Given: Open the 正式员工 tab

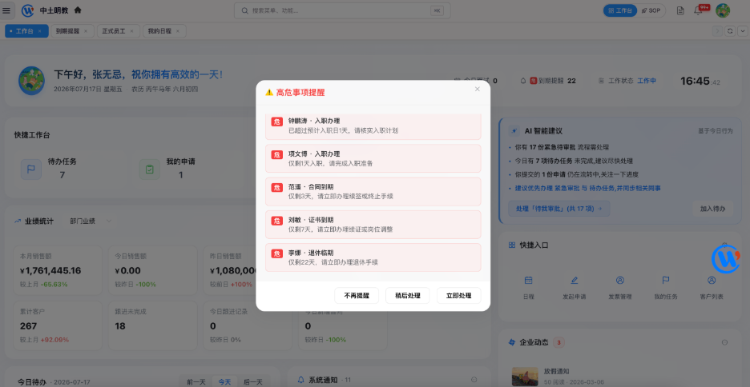Looking at the screenshot, I should 118,31.
